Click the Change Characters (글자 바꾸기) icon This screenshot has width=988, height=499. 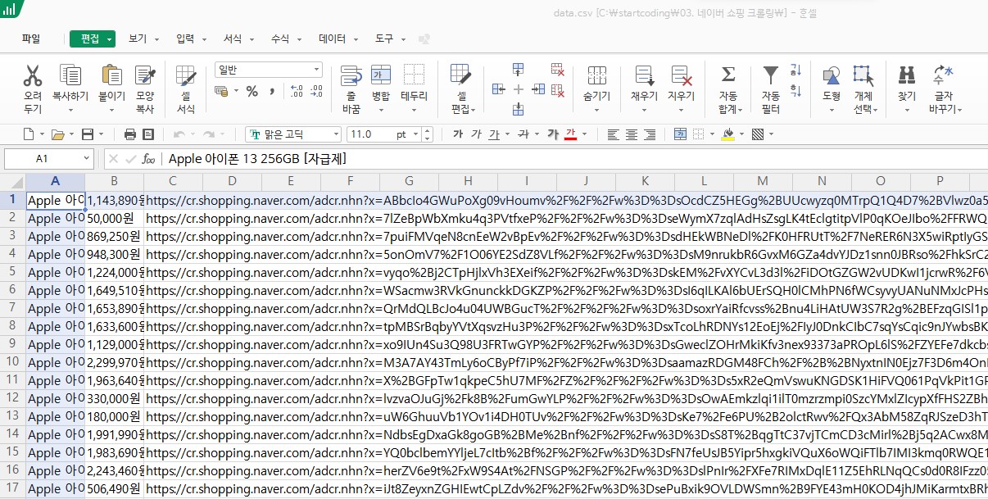[944, 76]
